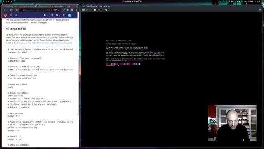Expand the GitLab merge requests dropdown
The image size is (264, 149).
point(58,15)
